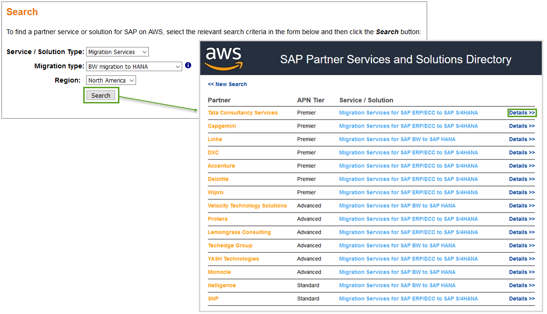View Details for Protera
547x314 pixels.
click(x=522, y=219)
